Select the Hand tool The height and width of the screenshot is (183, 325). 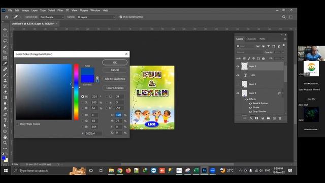(5, 137)
